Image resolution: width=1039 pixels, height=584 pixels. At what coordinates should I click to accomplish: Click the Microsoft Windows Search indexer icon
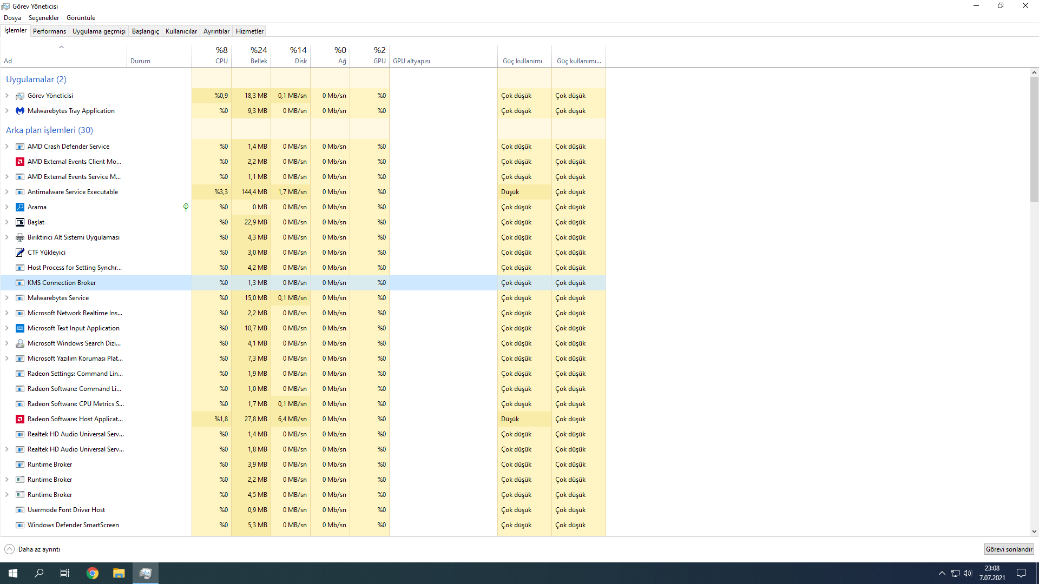pos(20,343)
